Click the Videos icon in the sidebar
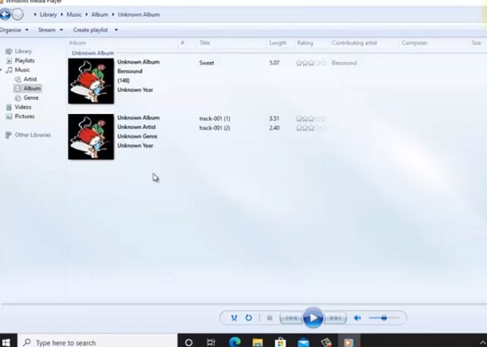The width and height of the screenshot is (487, 347). tap(9, 107)
